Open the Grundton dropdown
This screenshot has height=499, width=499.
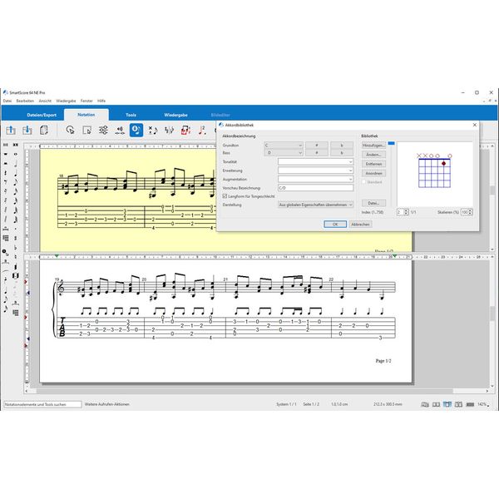(x=284, y=145)
